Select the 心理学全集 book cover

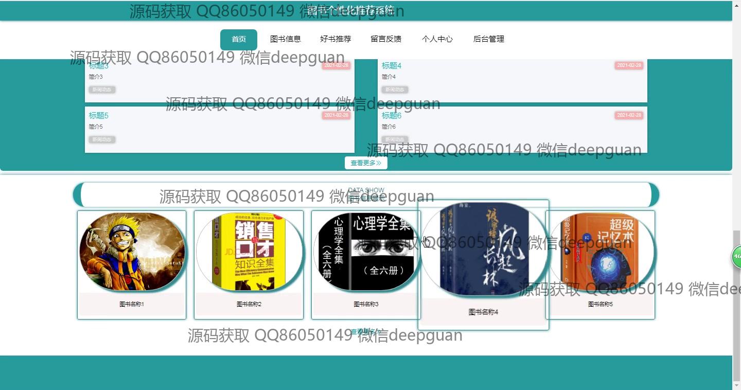tap(365, 252)
